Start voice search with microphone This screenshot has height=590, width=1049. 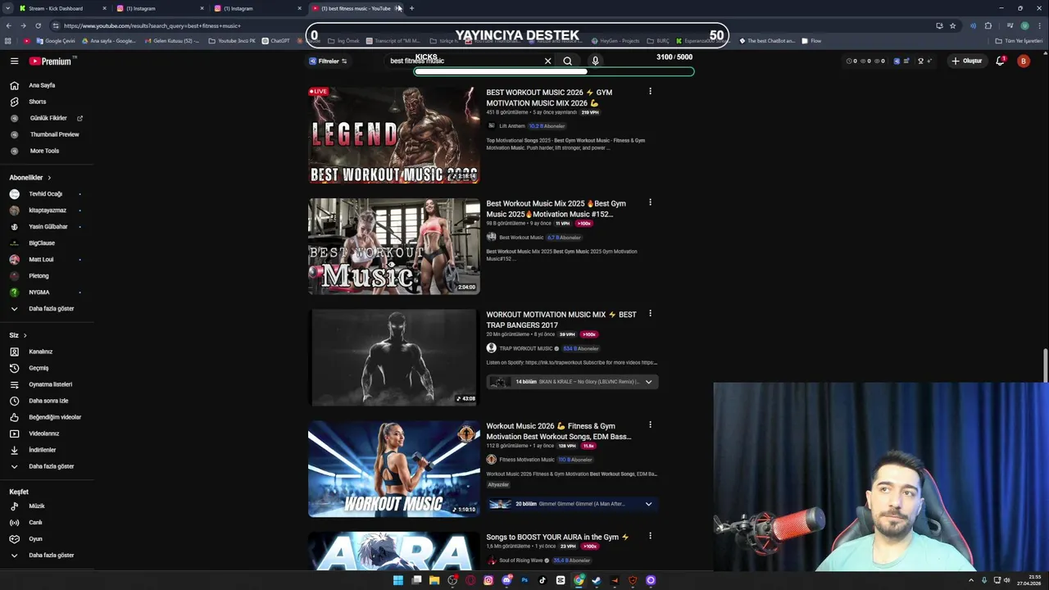(595, 61)
